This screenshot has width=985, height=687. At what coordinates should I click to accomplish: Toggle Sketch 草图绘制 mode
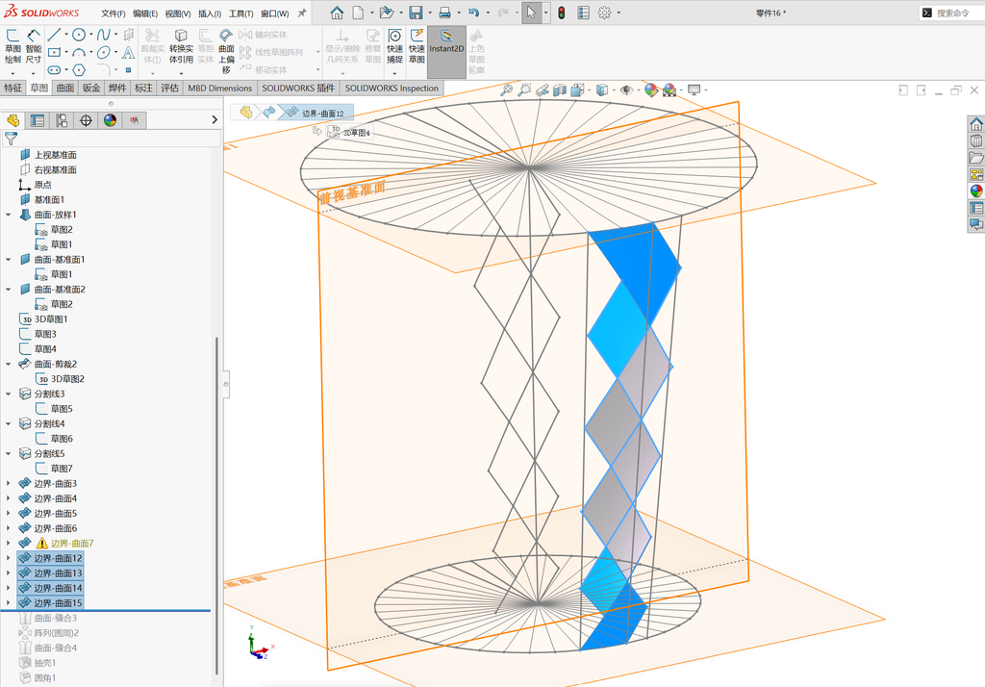13,46
